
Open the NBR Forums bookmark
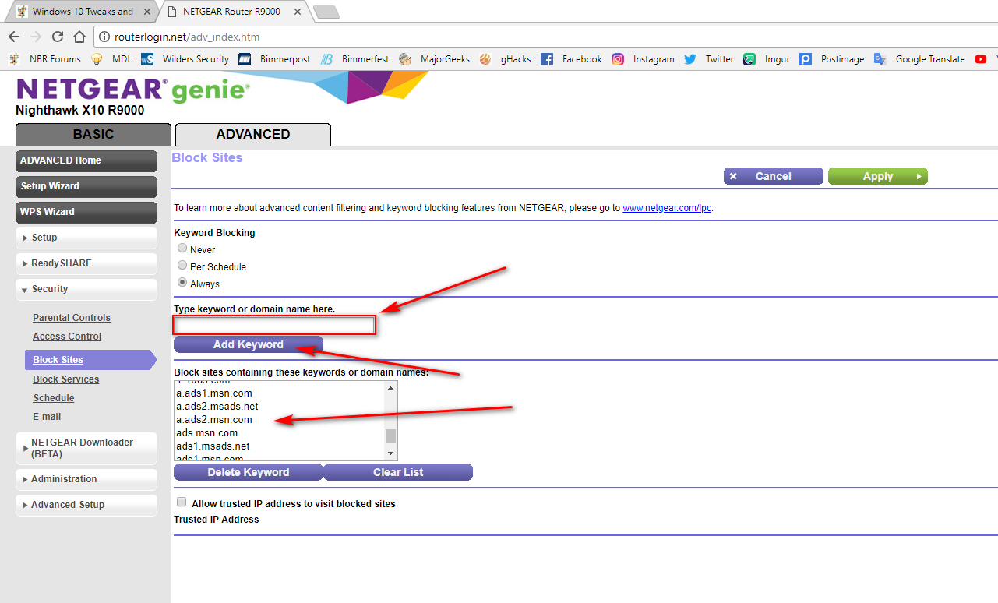45,59
